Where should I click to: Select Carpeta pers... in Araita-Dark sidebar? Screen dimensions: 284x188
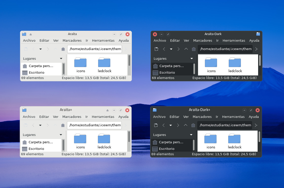click(x=172, y=66)
